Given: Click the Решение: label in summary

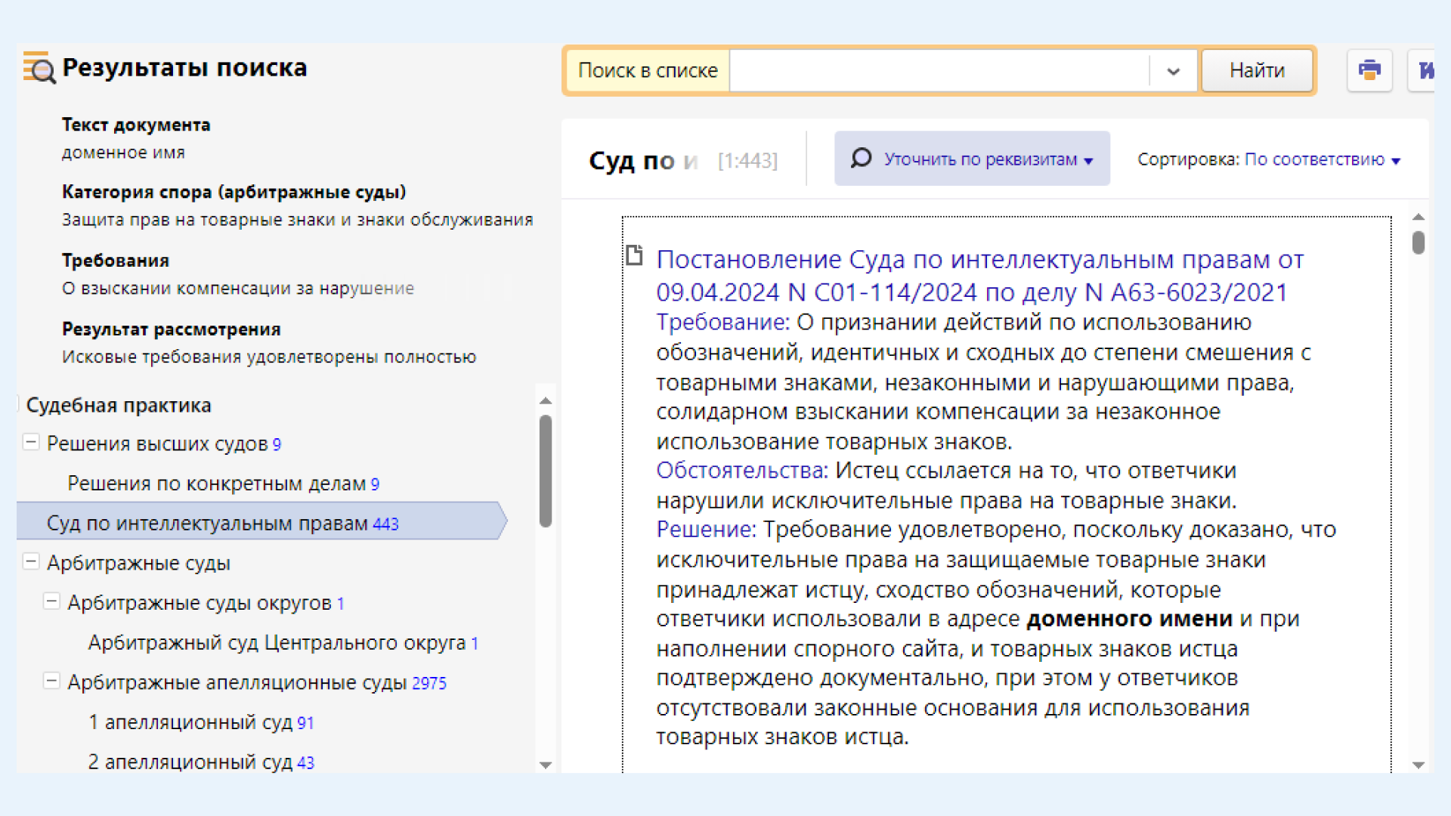Looking at the screenshot, I should click(x=706, y=529).
